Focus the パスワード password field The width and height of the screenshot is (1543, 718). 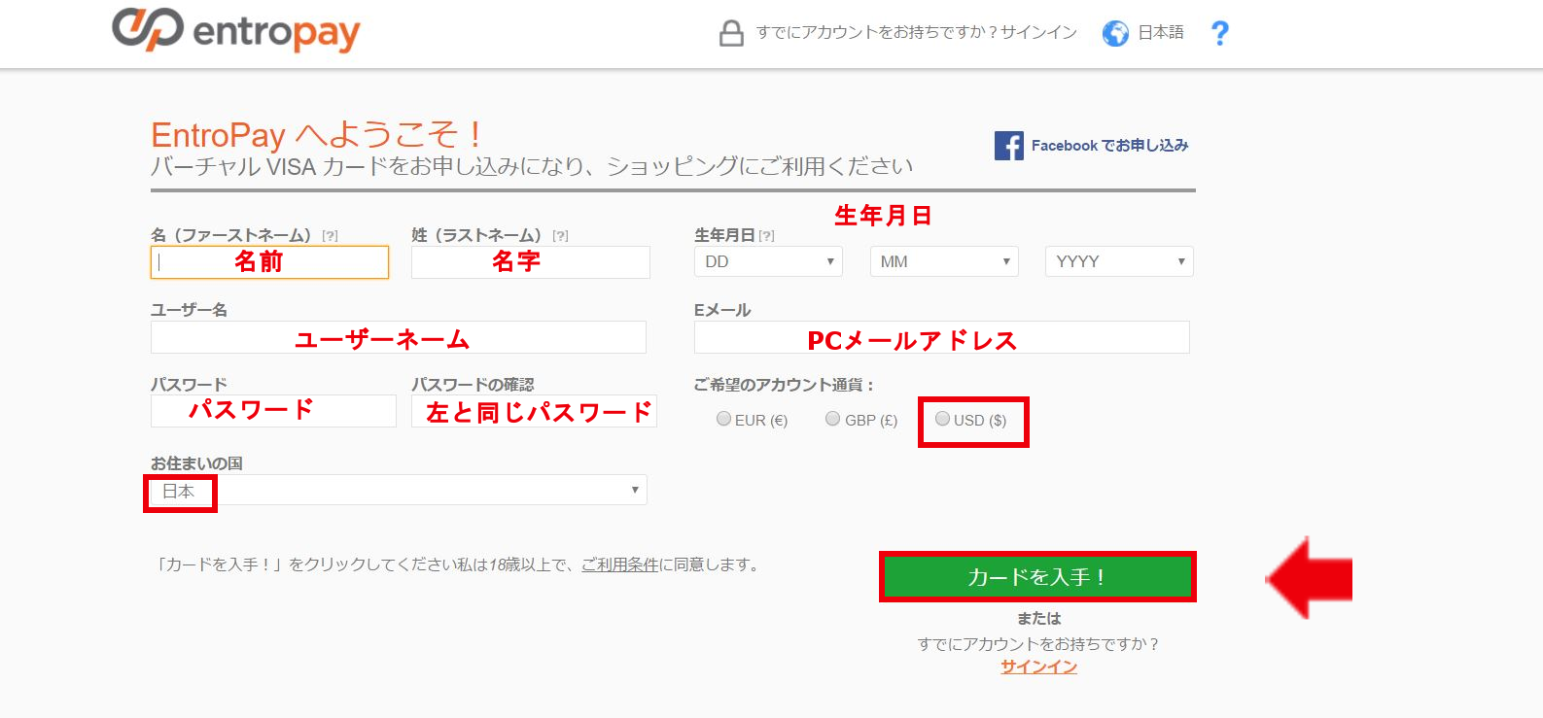coord(273,411)
